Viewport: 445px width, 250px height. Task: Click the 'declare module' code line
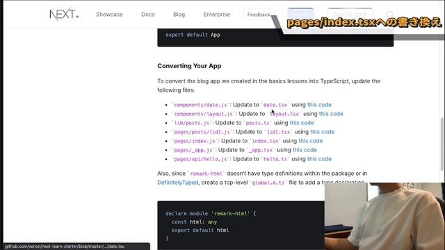tap(211, 213)
